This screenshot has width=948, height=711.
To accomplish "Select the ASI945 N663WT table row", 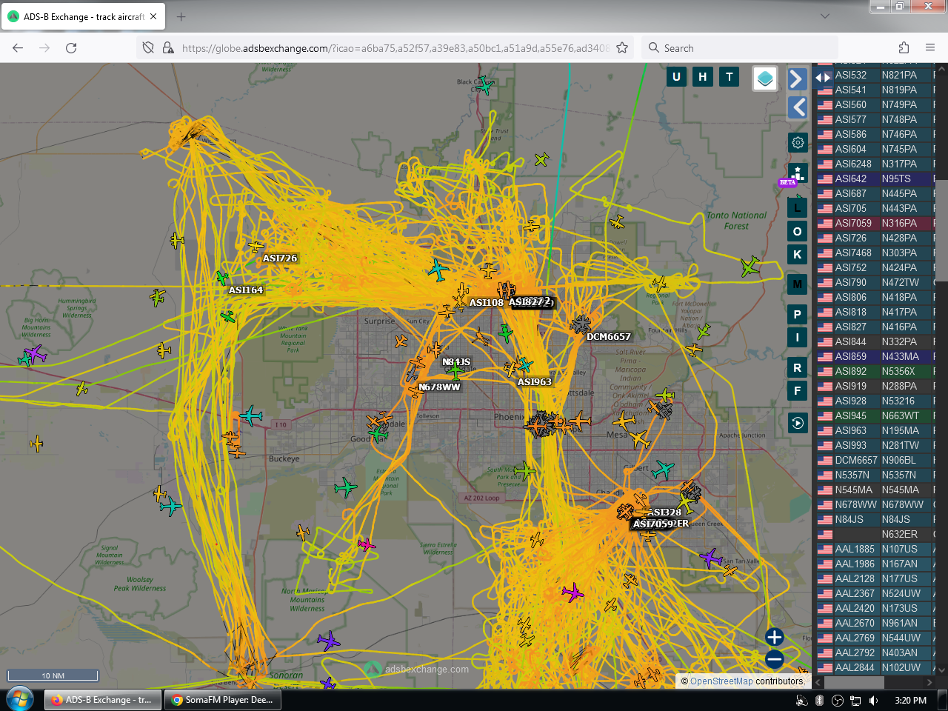I will pos(875,415).
